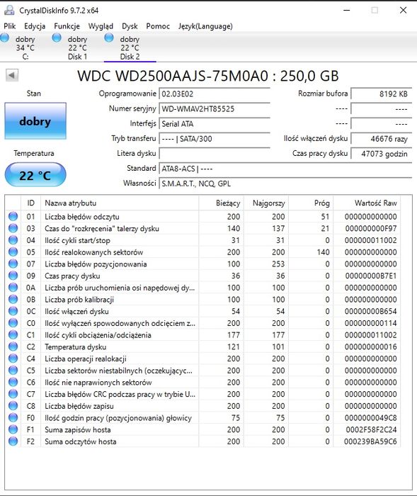Click the 22 °C temperature indicator button
417x496 pixels.
point(35,174)
